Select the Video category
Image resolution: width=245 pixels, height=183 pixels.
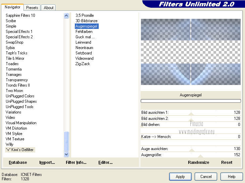[x=10, y=118]
